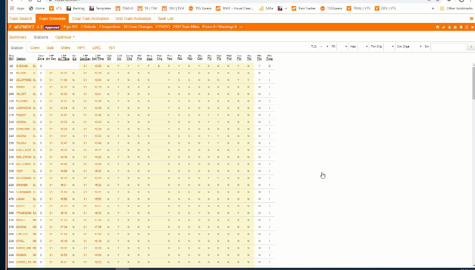Open the VTS bookmark
The height and width of the screenshot is (270, 475).
(x=55, y=8)
